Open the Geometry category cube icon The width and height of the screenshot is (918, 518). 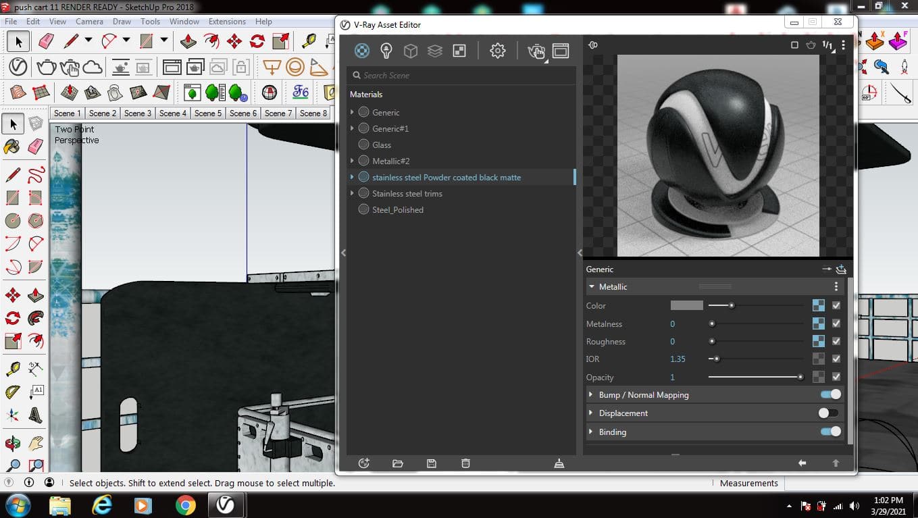411,51
